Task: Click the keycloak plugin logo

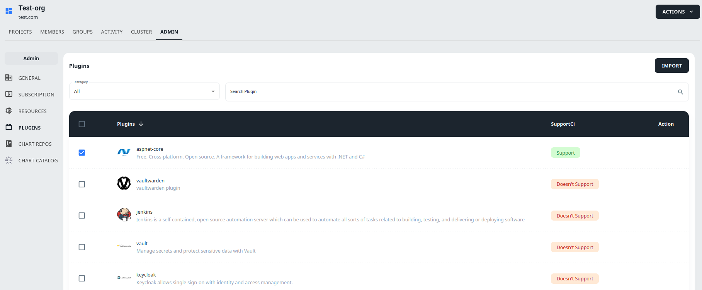Action: pyautogui.click(x=124, y=278)
